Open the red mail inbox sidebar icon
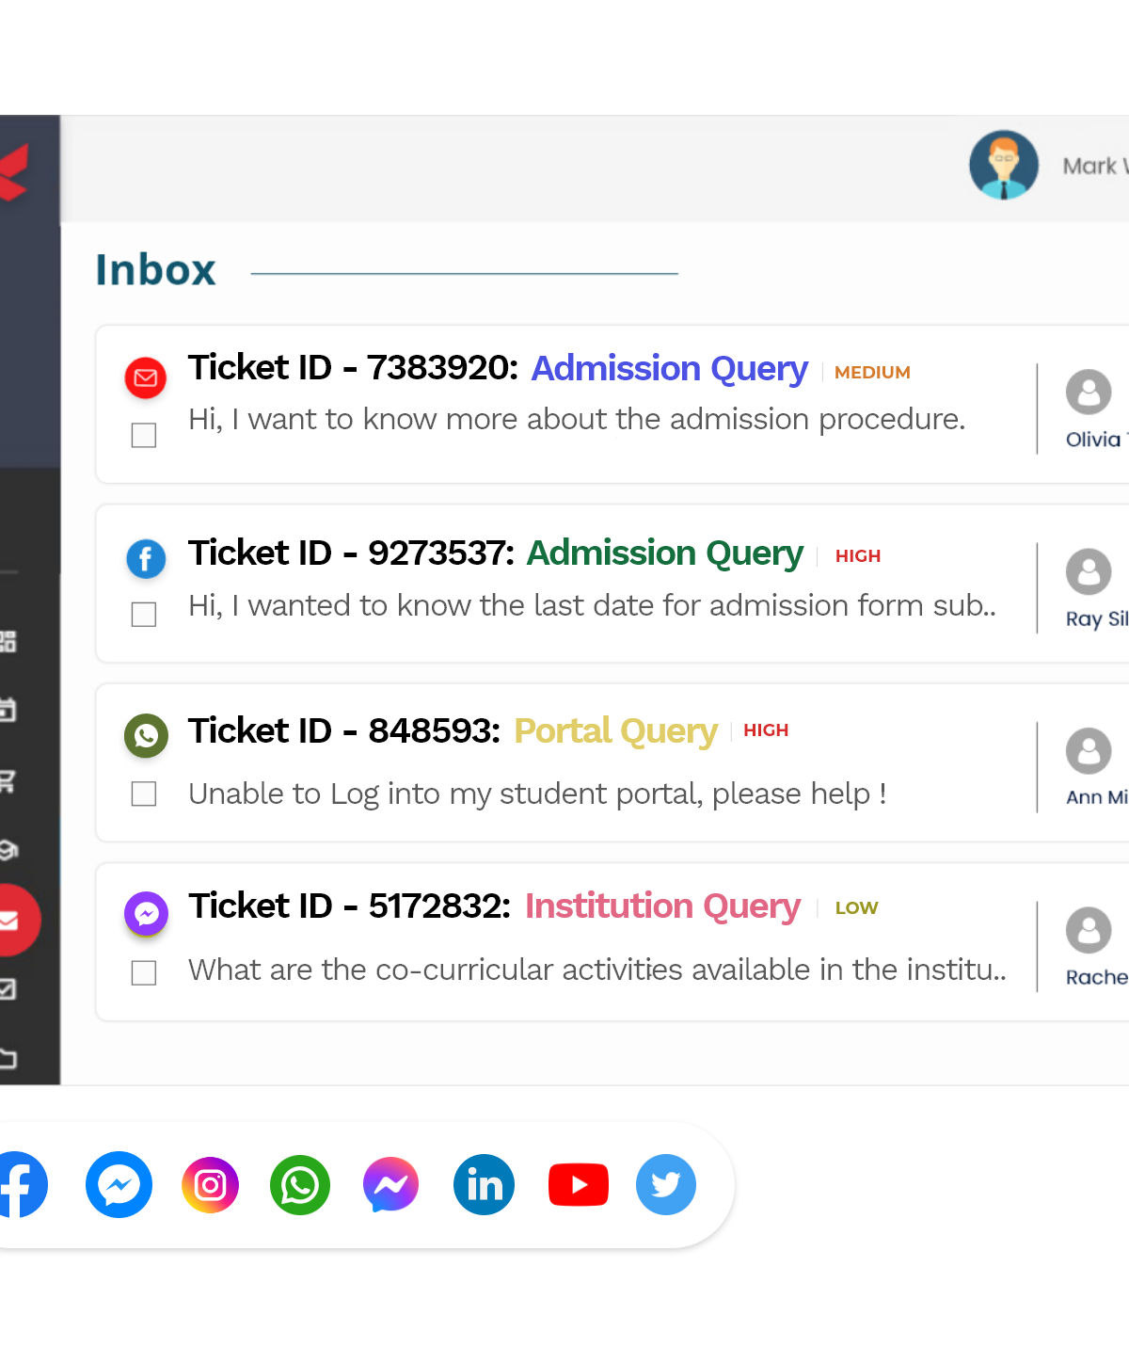Image resolution: width=1129 pixels, height=1363 pixels. coord(13,920)
